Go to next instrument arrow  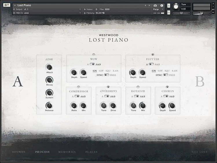149,5
